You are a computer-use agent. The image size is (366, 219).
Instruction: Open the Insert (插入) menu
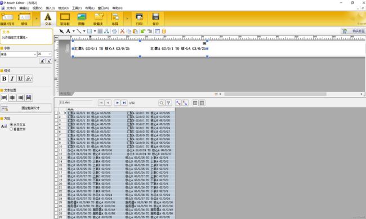[50, 8]
